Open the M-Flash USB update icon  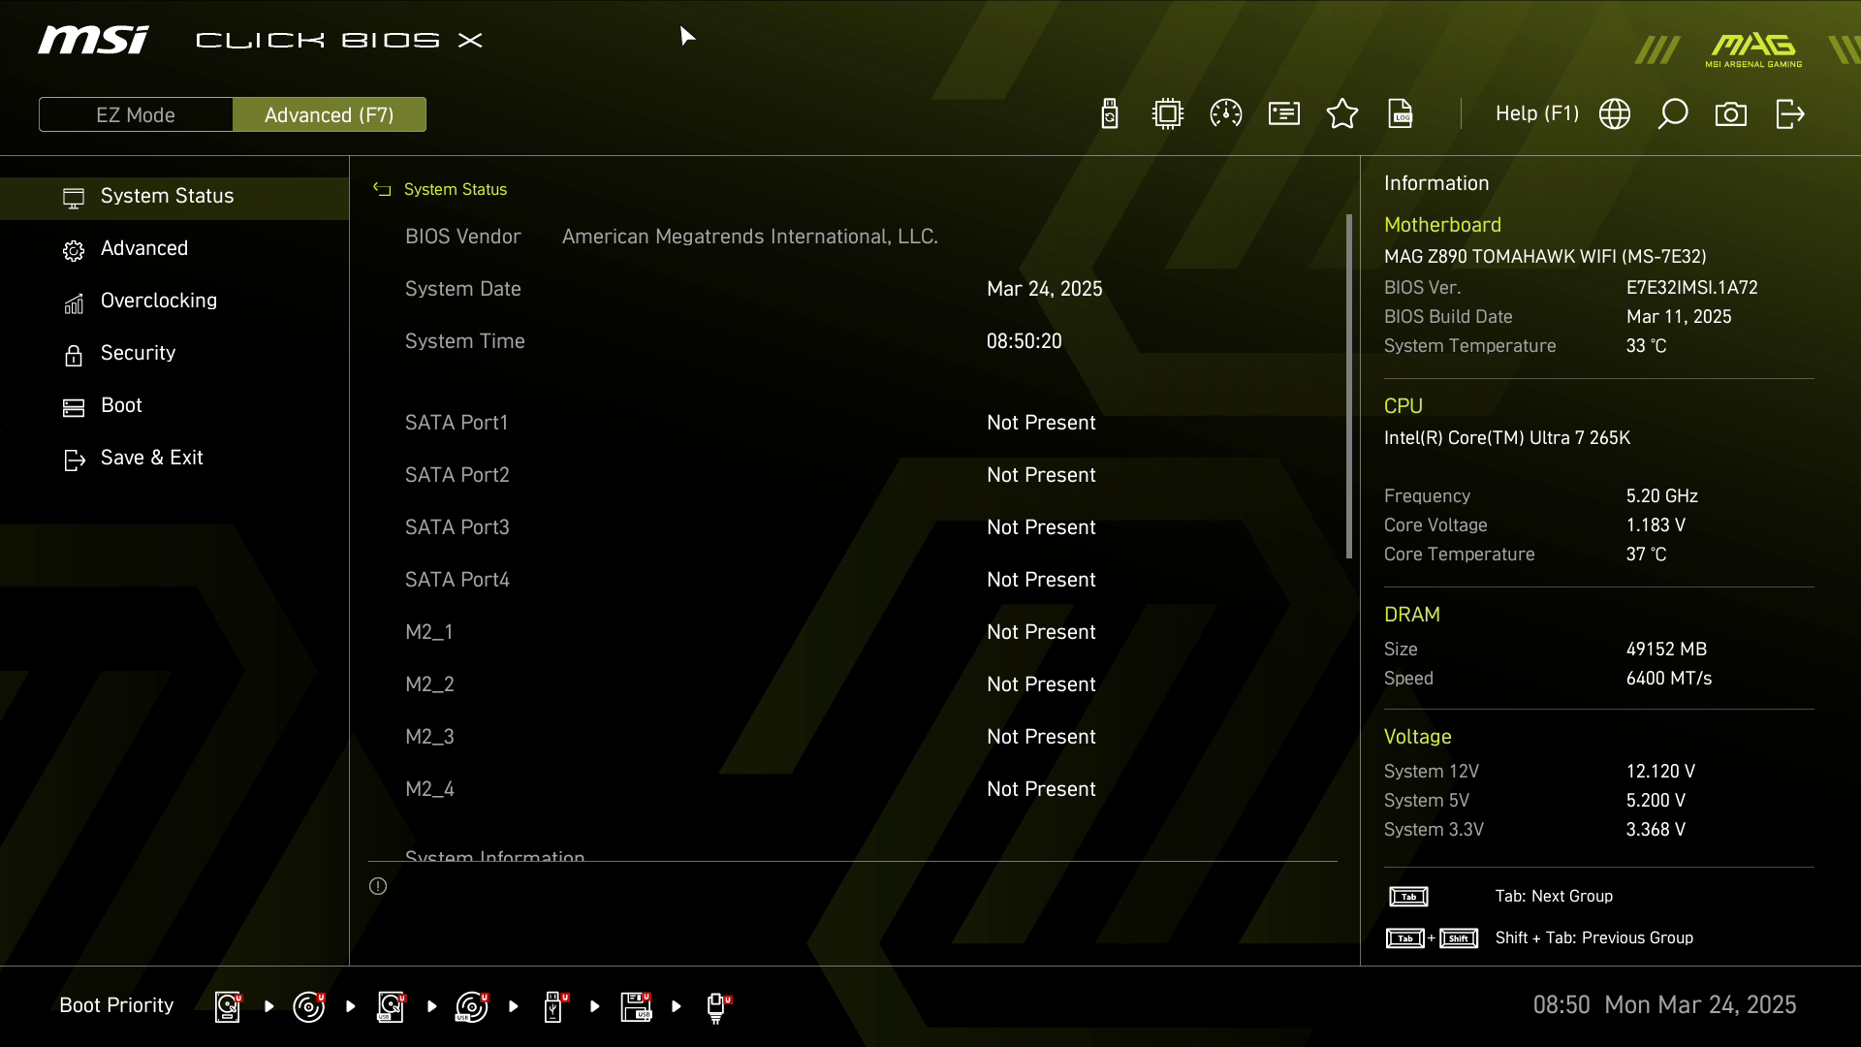point(1110,114)
